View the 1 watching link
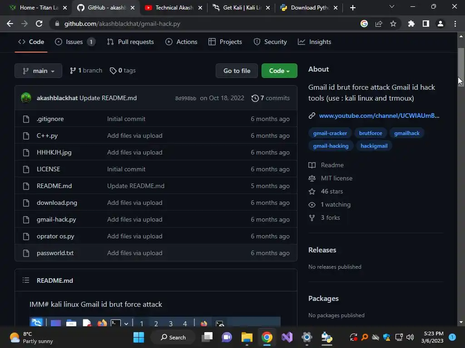 pyautogui.click(x=330, y=204)
